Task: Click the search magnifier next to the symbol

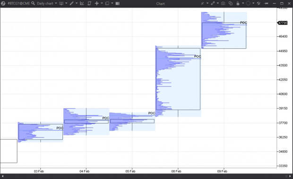Action: coord(33,3)
